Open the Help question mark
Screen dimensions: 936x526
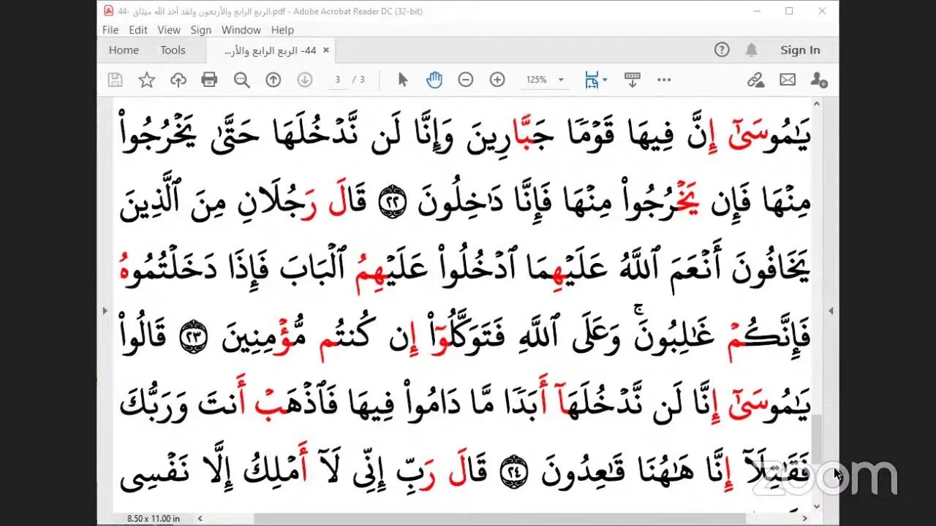(x=722, y=50)
